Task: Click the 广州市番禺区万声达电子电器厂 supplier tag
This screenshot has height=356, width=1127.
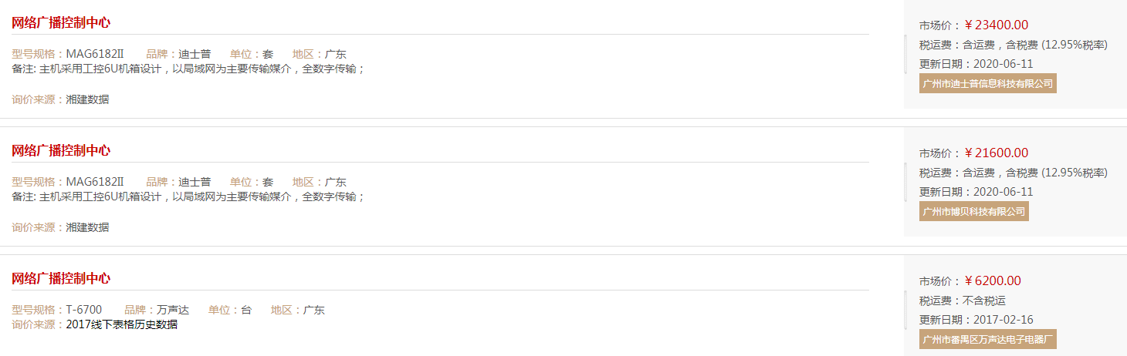Action: [x=987, y=339]
